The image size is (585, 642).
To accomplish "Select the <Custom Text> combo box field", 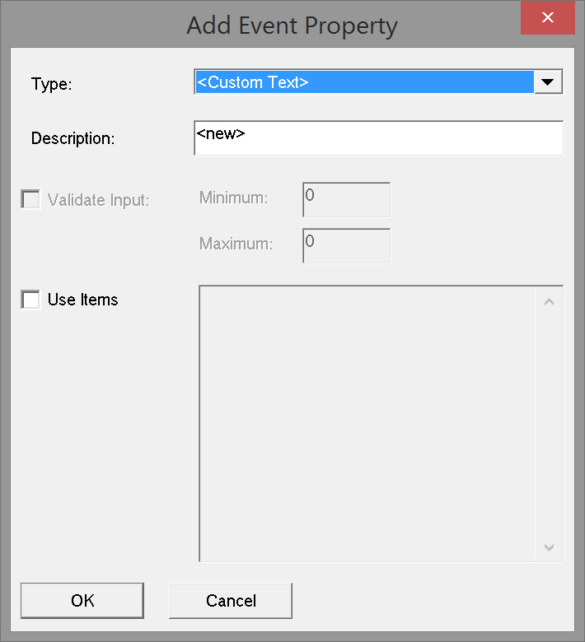I will click(x=364, y=82).
